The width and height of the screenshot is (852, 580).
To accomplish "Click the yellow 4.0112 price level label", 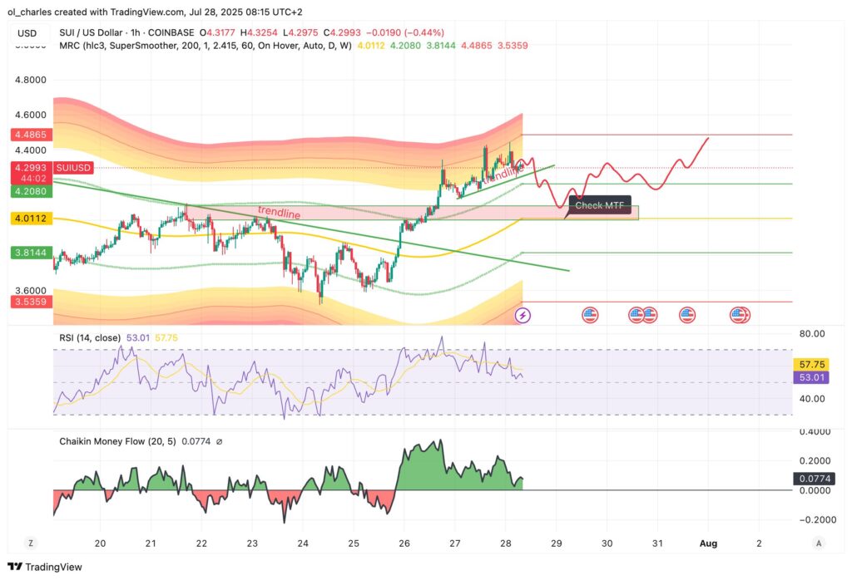I will 31,218.
